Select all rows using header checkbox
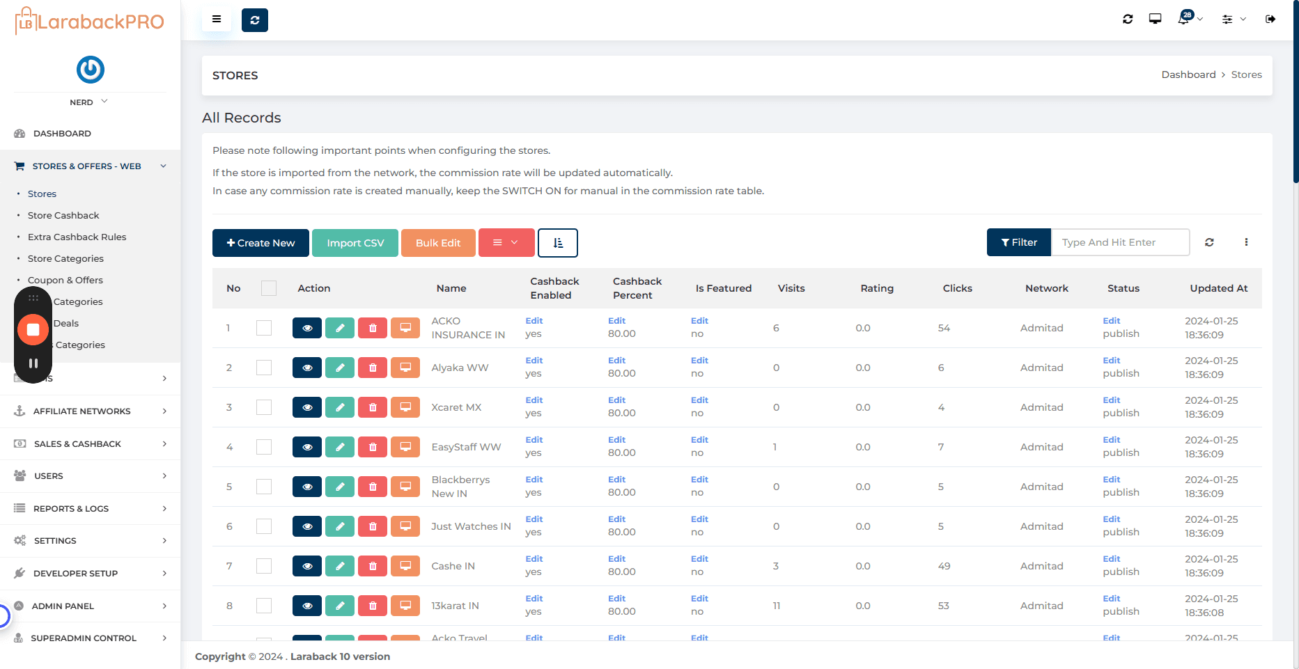1299x669 pixels. coord(269,288)
